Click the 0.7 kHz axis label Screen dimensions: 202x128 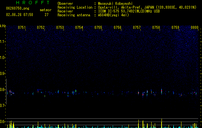click(x=3, y=106)
